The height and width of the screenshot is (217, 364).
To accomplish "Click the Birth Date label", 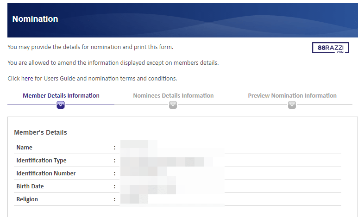I will point(30,186).
